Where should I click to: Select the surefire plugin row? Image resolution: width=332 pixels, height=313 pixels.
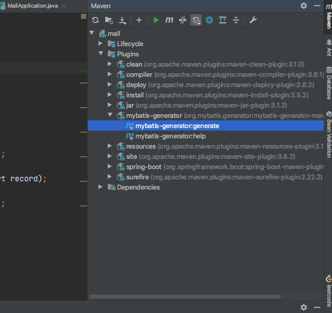tap(206, 177)
